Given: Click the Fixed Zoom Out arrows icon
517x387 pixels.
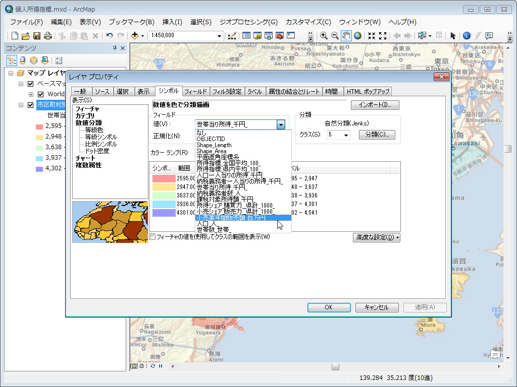Looking at the screenshot, I should (x=383, y=36).
